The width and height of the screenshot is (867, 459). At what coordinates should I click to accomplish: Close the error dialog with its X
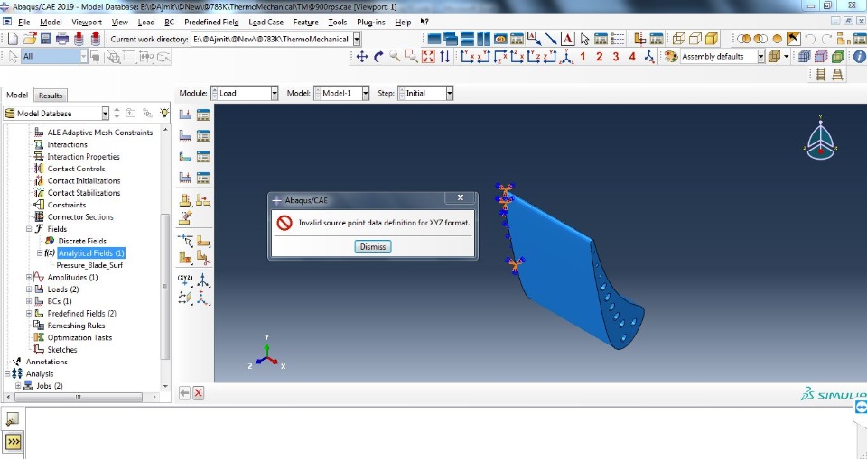coord(460,197)
